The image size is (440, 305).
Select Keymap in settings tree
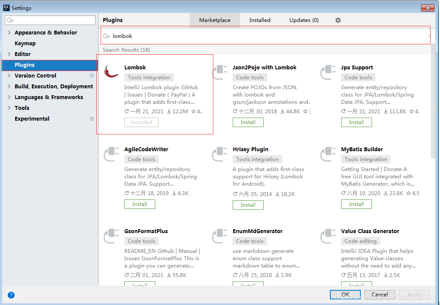click(25, 43)
